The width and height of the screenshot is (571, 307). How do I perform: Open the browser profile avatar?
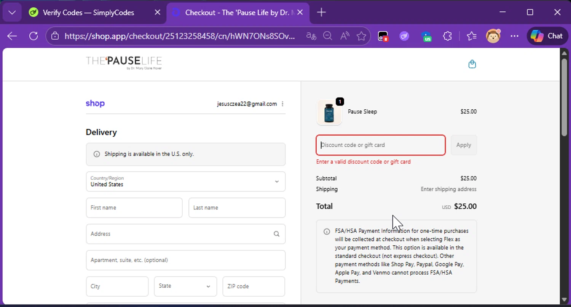(x=493, y=36)
